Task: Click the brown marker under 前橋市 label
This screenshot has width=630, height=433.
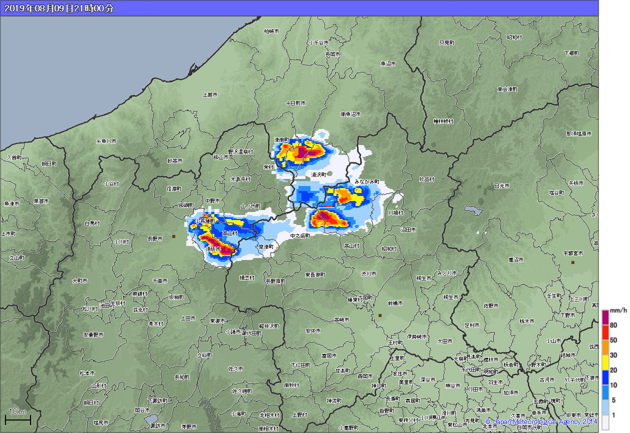Action: tap(380, 315)
